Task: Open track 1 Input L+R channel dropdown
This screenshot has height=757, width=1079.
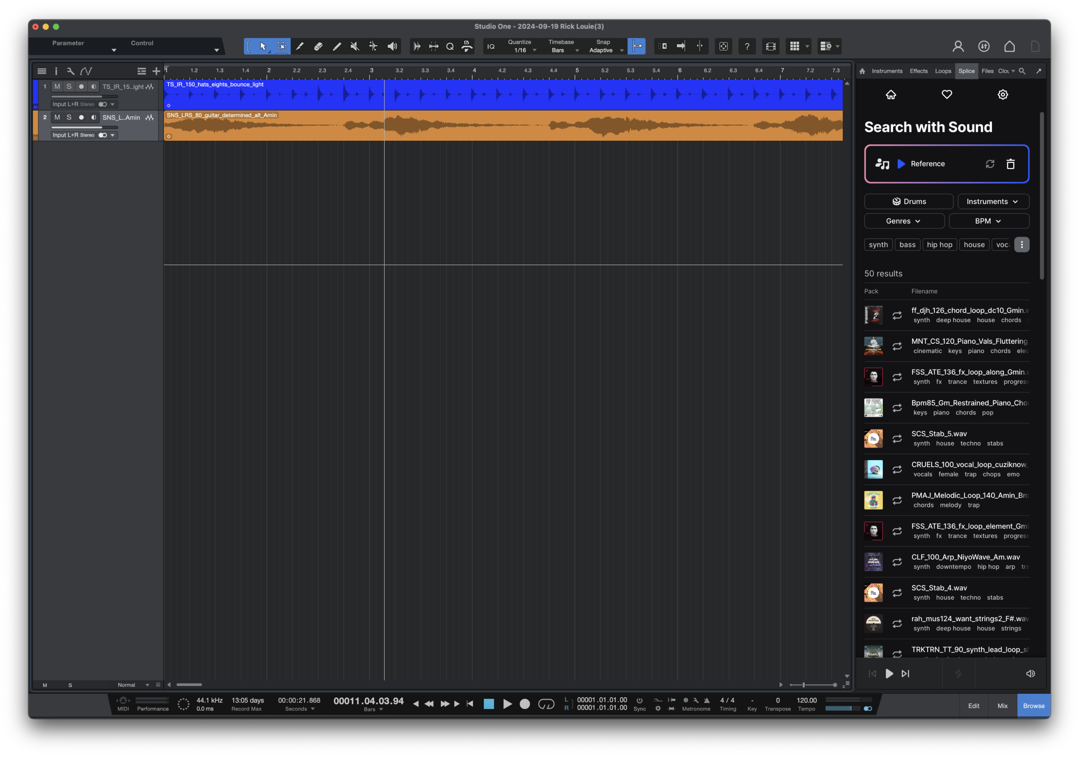Action: 112,104
